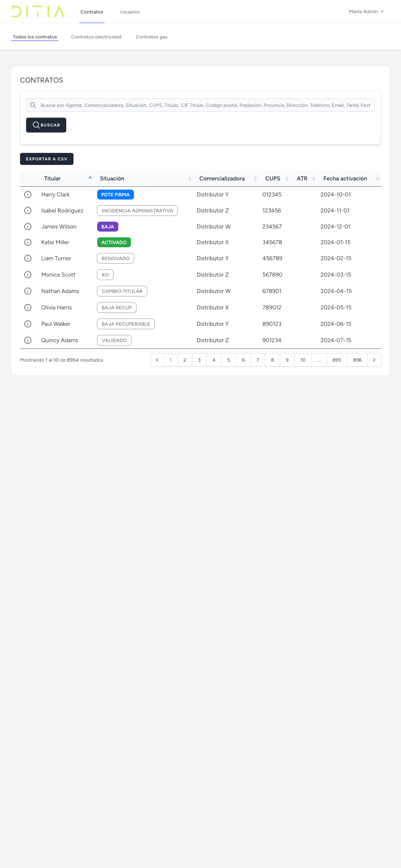Sort table by Titular column

(x=52, y=179)
